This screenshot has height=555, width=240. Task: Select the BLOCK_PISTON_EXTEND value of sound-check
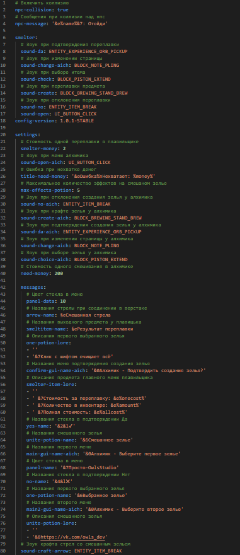point(84,79)
